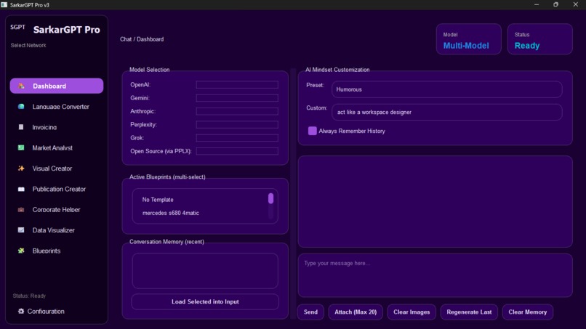
Task: Restore down the SarkarGPT window
Action: [x=555, y=4]
